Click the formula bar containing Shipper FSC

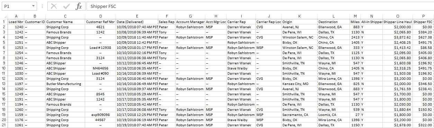(260, 6)
